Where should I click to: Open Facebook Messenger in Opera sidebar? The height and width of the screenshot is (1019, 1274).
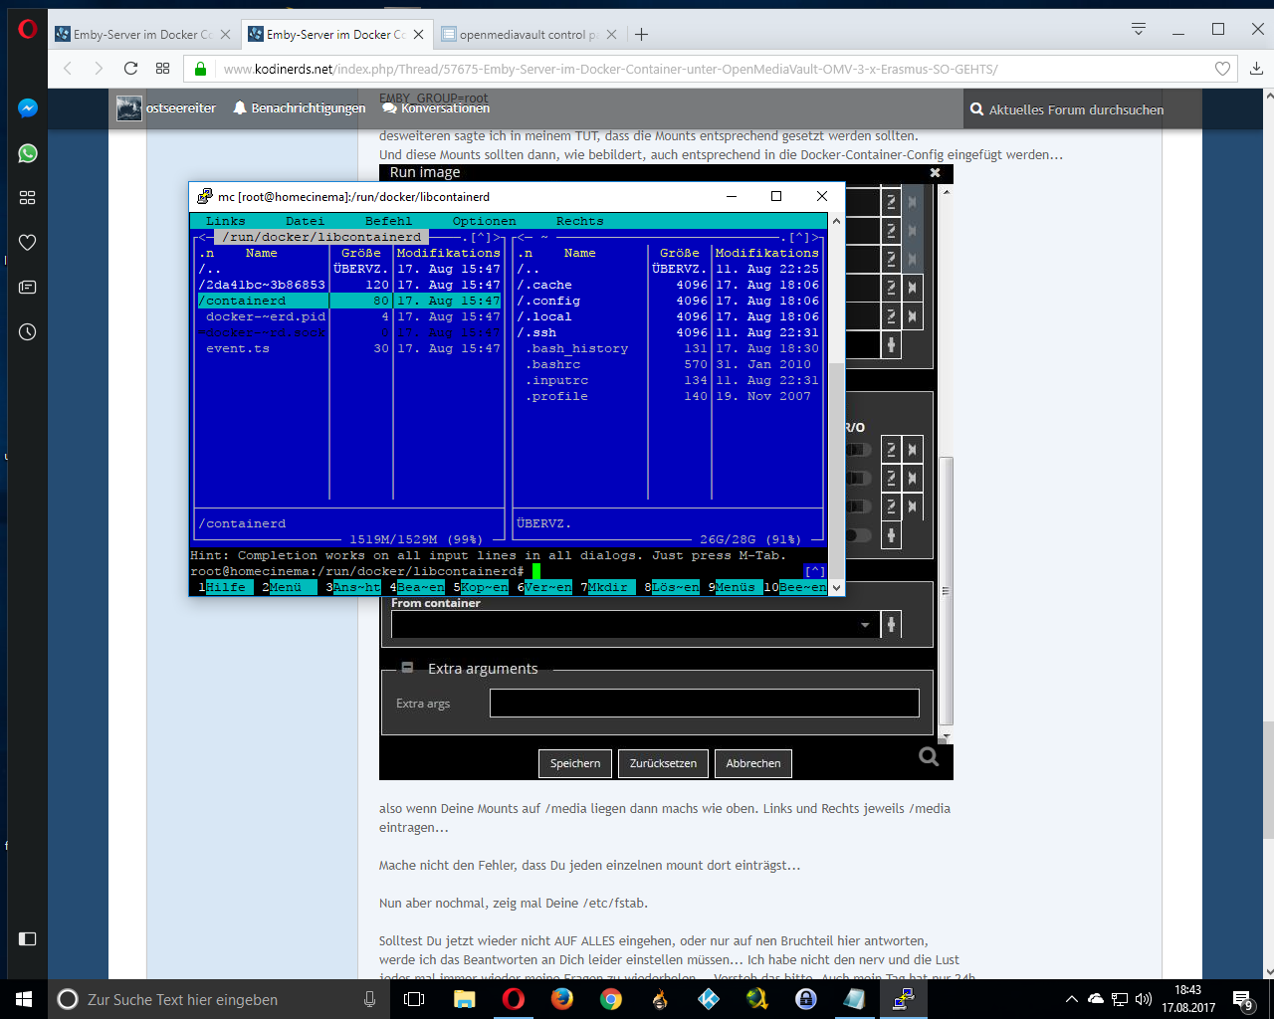click(28, 107)
